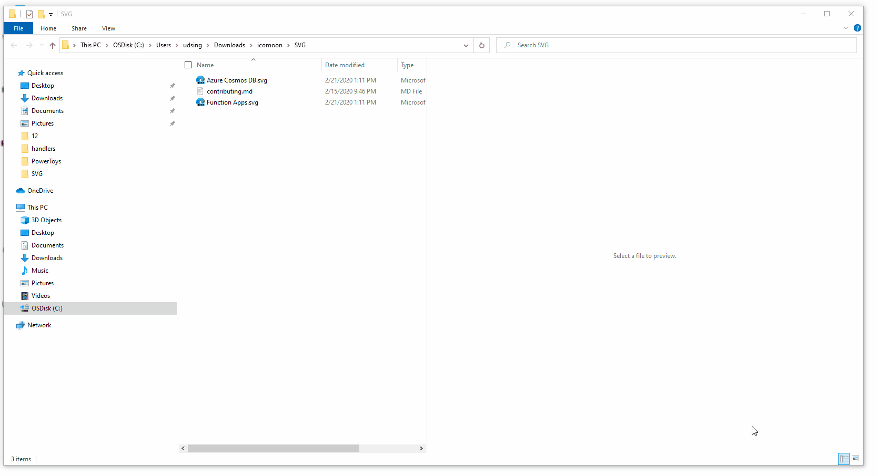Viewport: 878px width, 476px height.
Task: Click the File menu button
Action: coord(18,28)
